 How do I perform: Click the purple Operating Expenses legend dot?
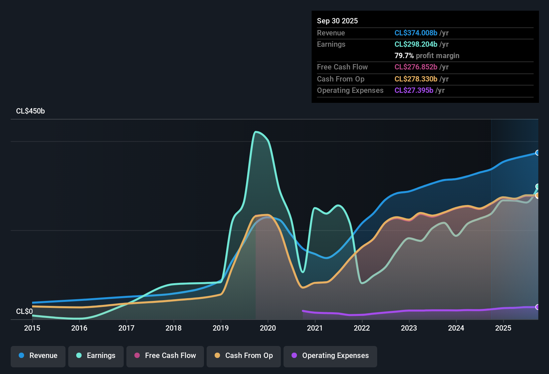(x=294, y=356)
